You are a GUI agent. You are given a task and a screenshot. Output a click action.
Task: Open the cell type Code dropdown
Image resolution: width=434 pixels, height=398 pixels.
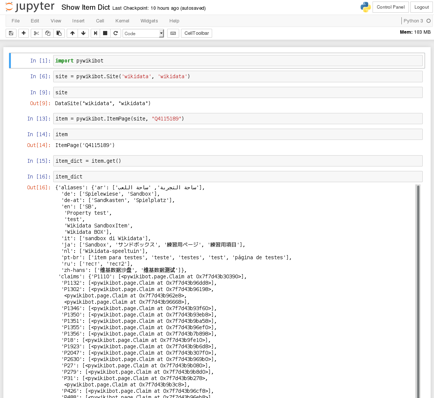[x=143, y=33]
